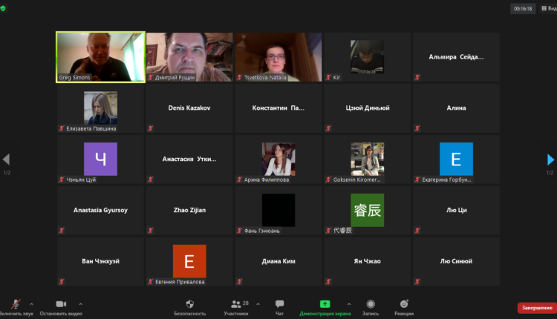Start screen sharing with green icon

coord(325,304)
